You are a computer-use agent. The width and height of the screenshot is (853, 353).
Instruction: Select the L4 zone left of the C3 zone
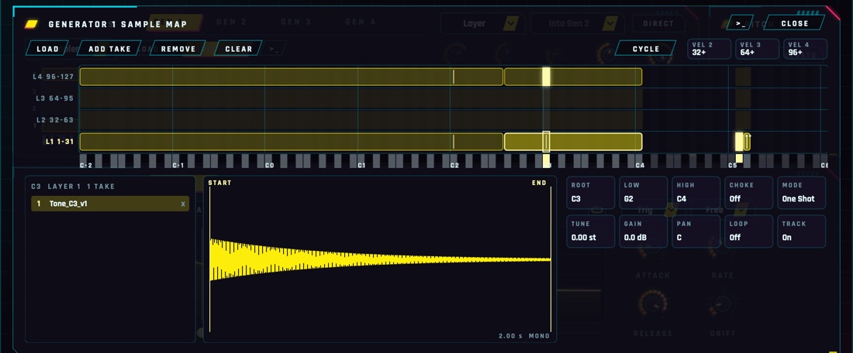[x=291, y=77]
